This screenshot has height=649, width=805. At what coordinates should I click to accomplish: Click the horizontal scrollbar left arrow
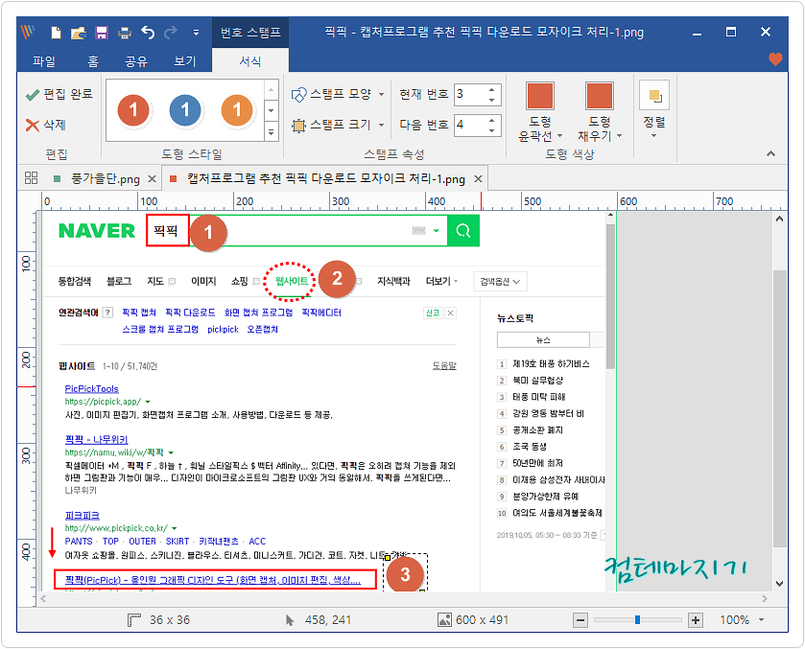pos(43,599)
